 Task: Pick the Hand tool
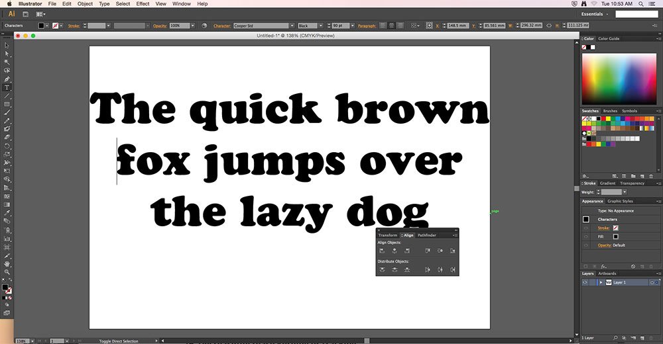(x=7, y=264)
